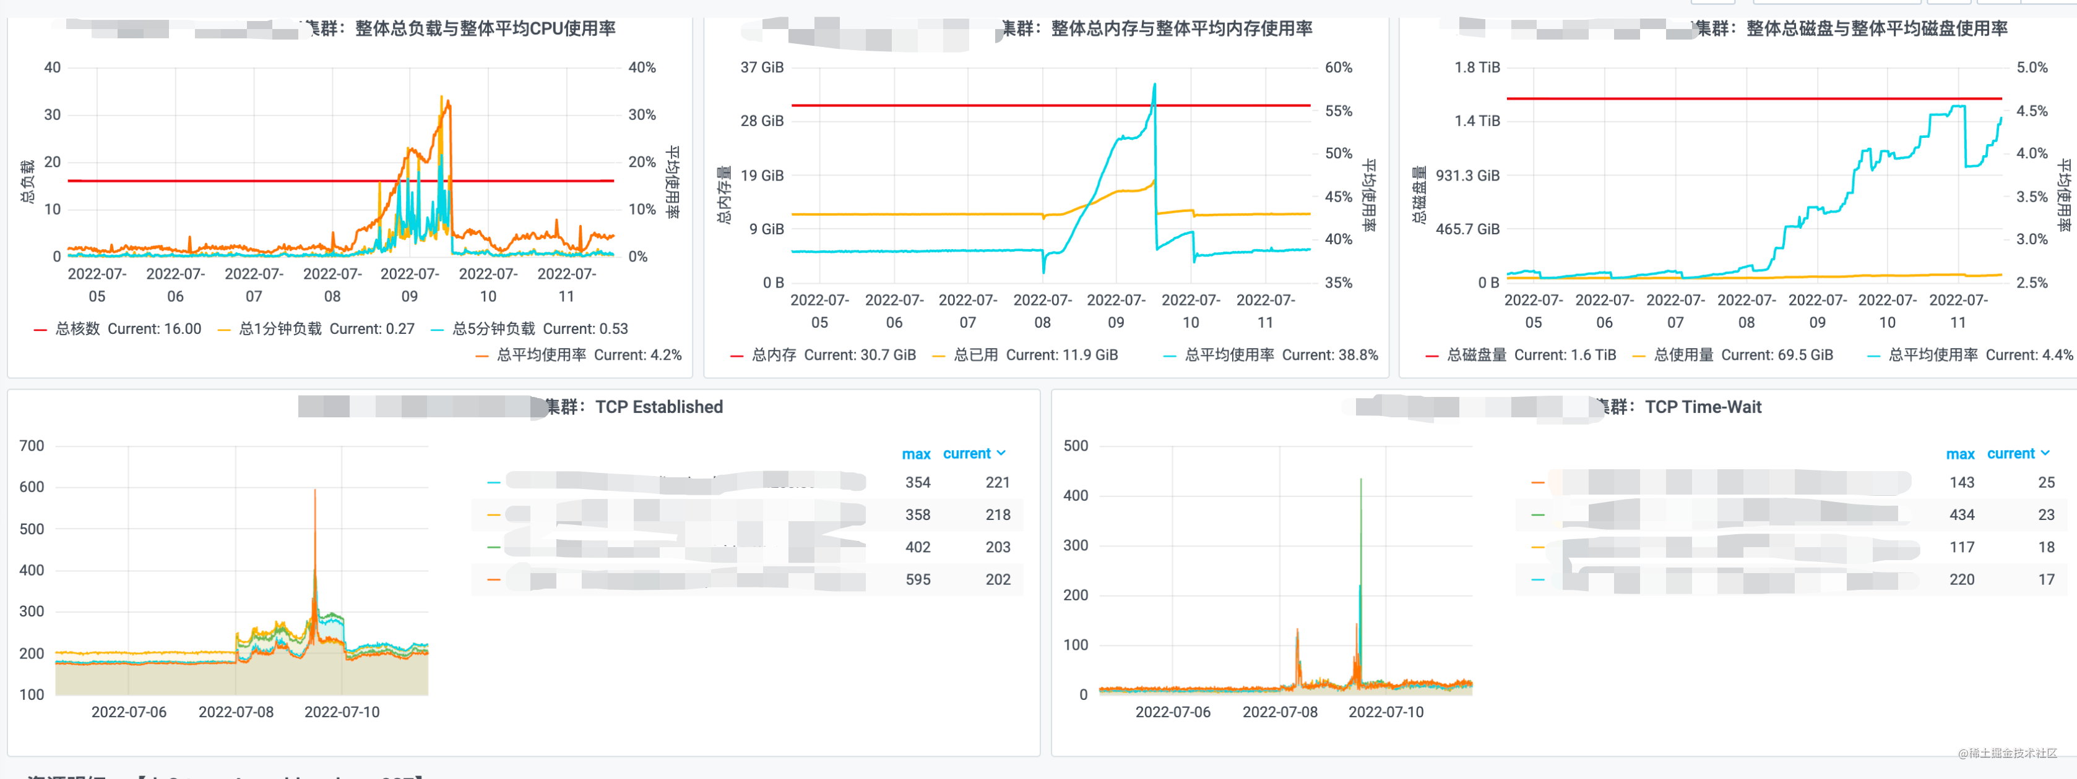Viewport: 2077px width, 779px height.
Task: Open color picker for cyan 总5分钟负载 swatch
Action: [437, 330]
